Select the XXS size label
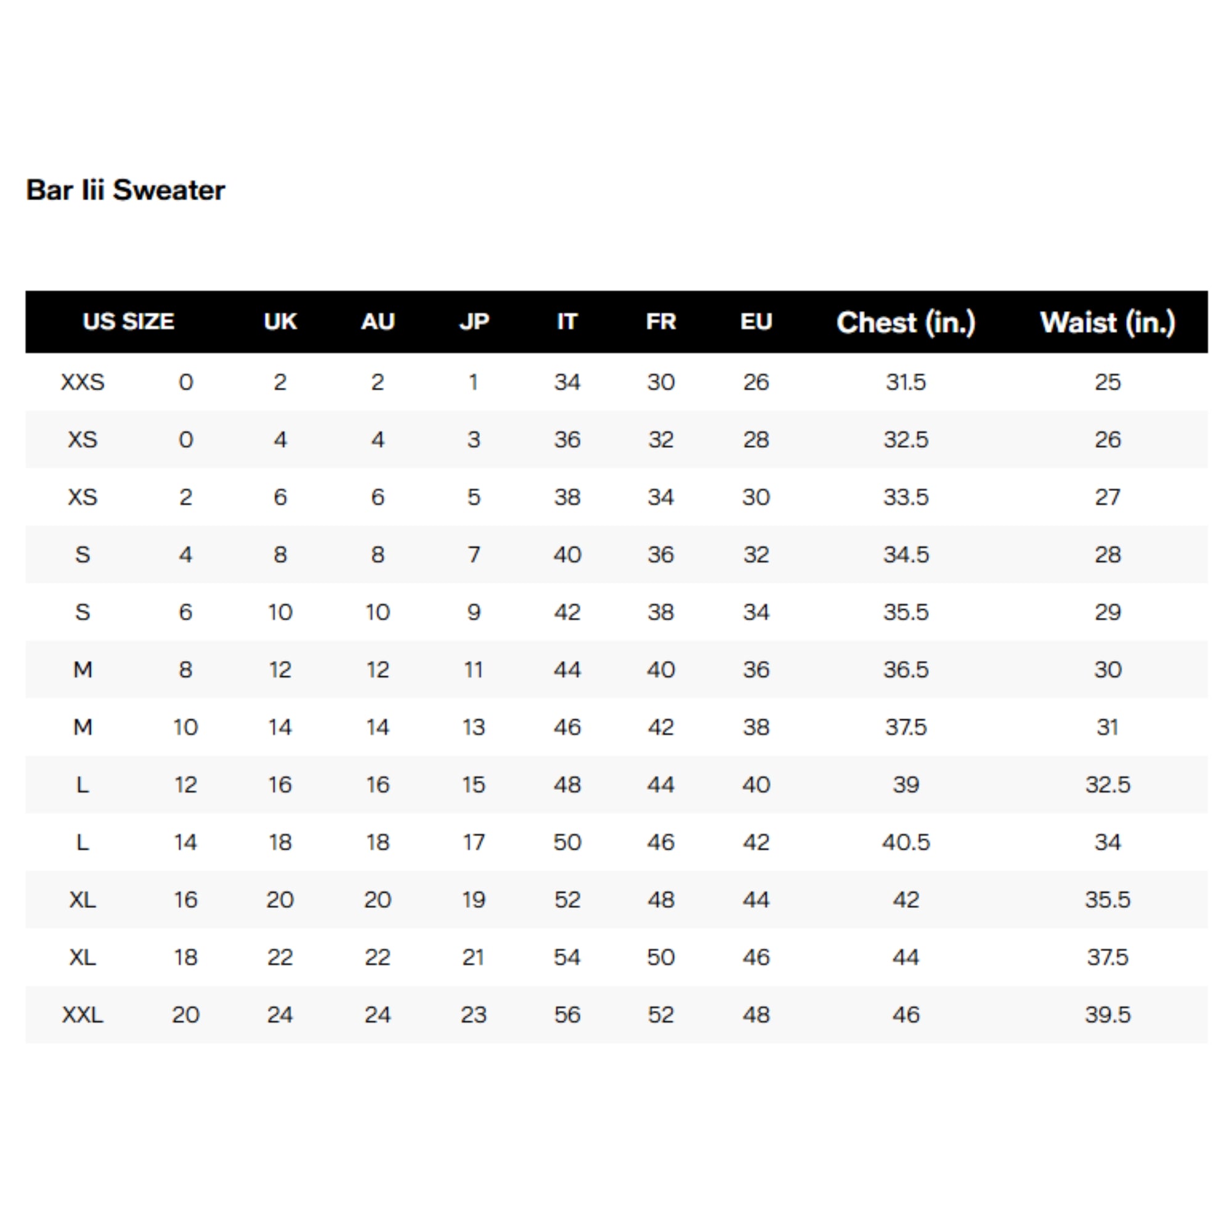This screenshot has width=1232, height=1232. tap(83, 382)
